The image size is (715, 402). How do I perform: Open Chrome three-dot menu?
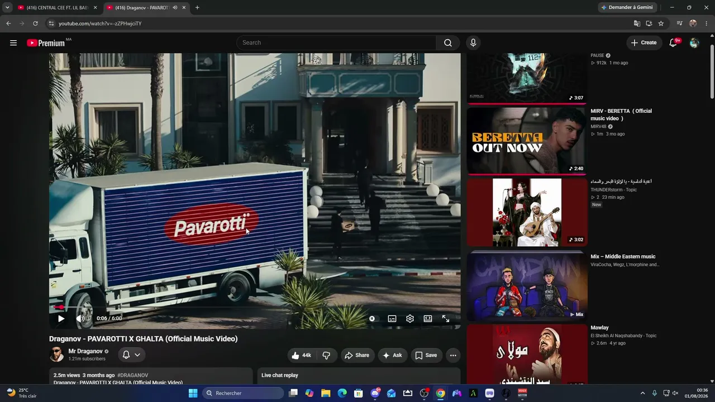(707, 23)
